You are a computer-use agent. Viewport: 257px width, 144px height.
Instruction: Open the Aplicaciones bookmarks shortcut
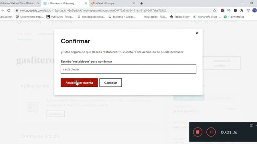click(6, 17)
